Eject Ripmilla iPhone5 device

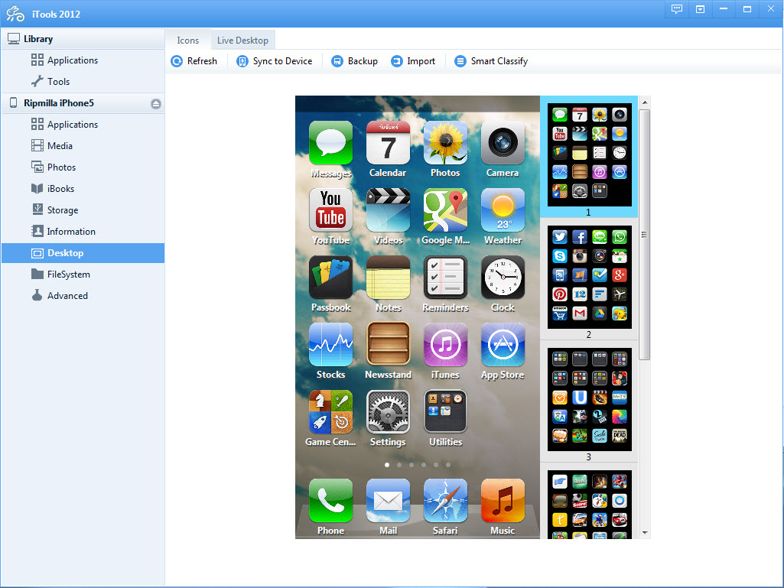click(x=156, y=103)
